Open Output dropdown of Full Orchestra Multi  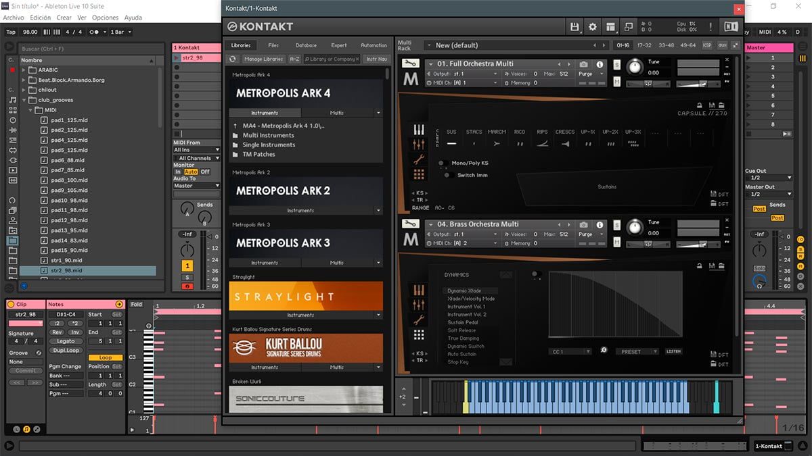tap(463, 74)
